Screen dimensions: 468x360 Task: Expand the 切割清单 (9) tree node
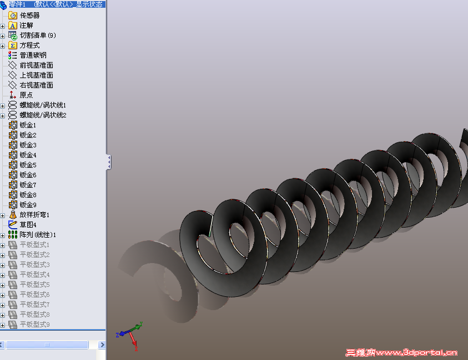pyautogui.click(x=3, y=36)
